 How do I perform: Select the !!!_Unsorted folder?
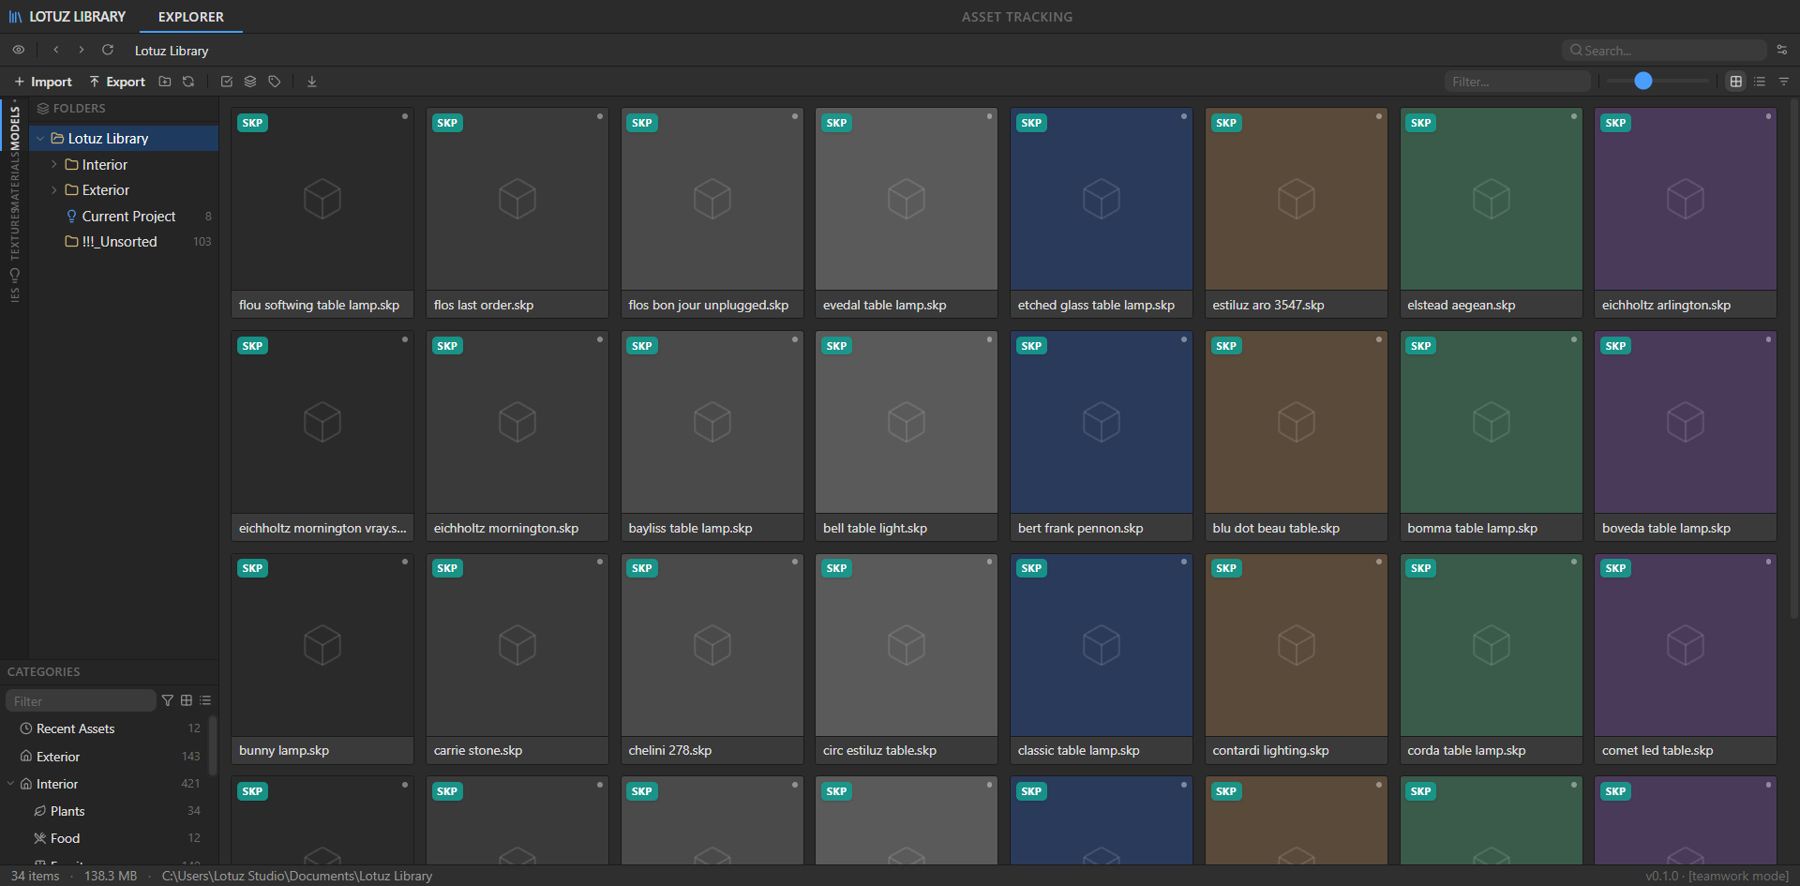(125, 241)
